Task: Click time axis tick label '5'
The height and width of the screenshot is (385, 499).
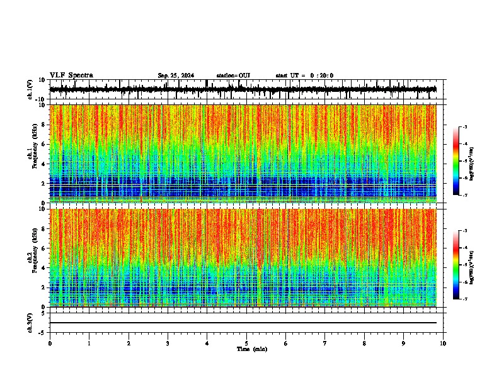Action: (246, 343)
